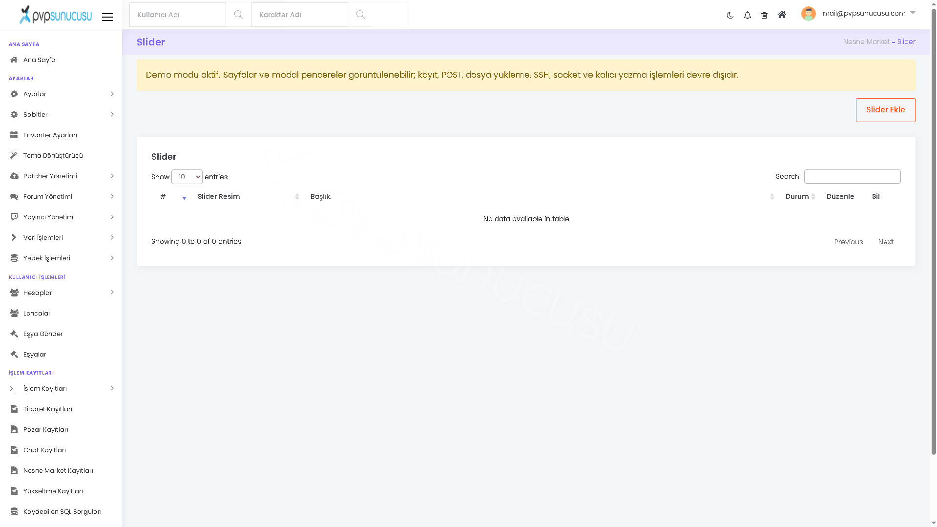This screenshot has width=937, height=527.
Task: Open Tema Dönüştürücü menu item
Action: tap(61, 155)
